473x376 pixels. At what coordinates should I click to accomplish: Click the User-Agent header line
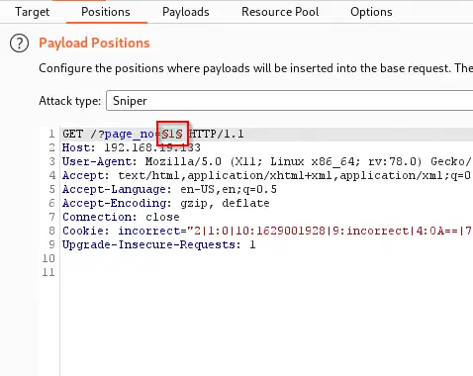click(267, 161)
